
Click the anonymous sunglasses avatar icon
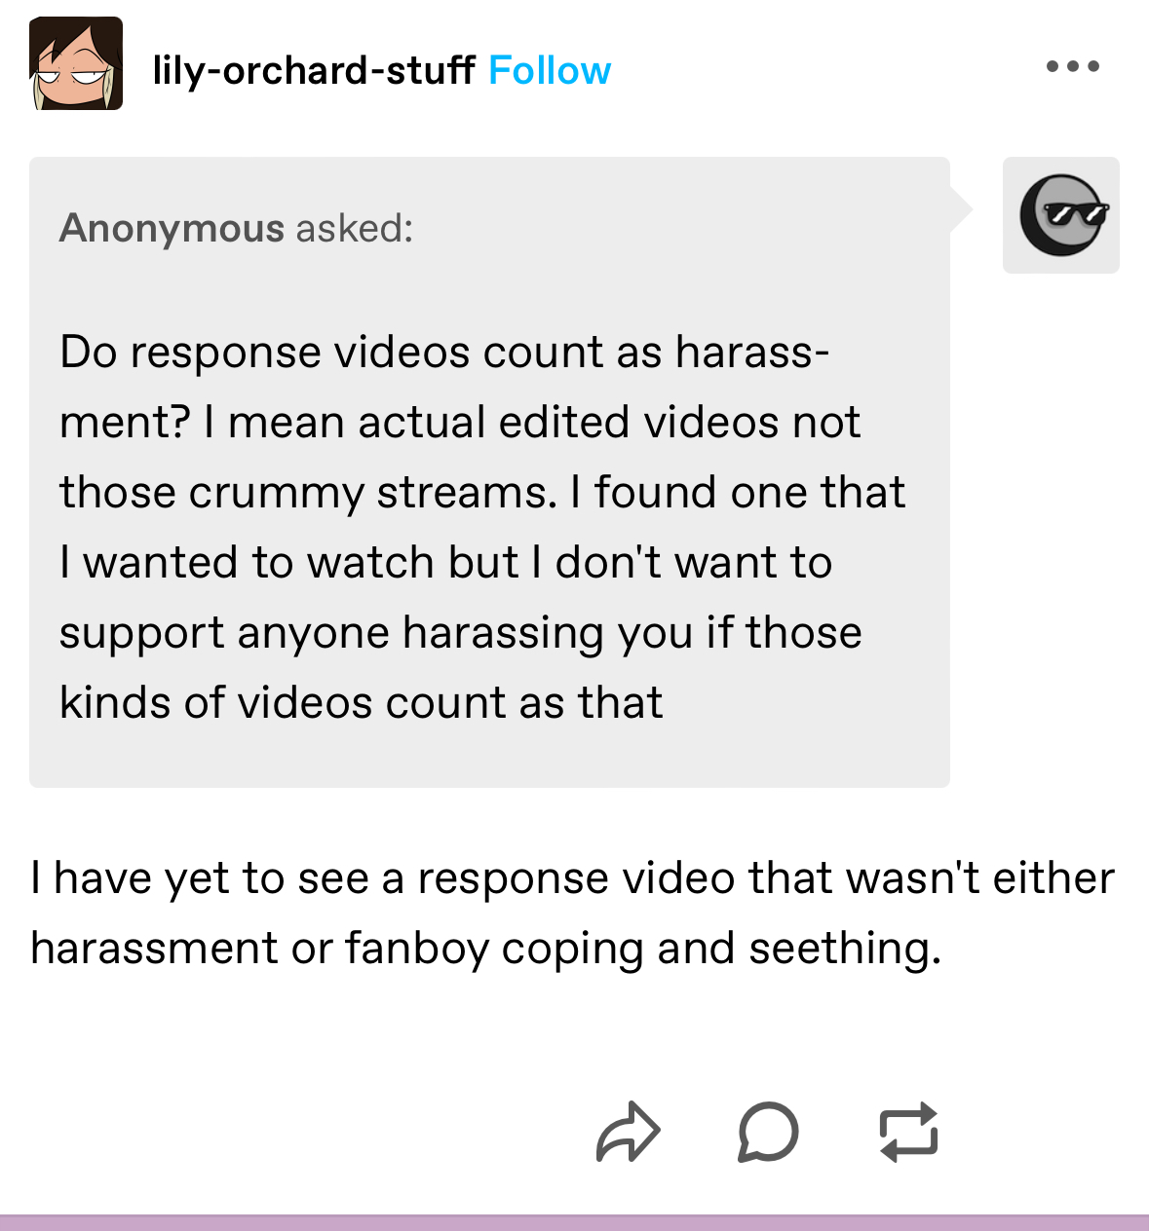pos(1061,215)
